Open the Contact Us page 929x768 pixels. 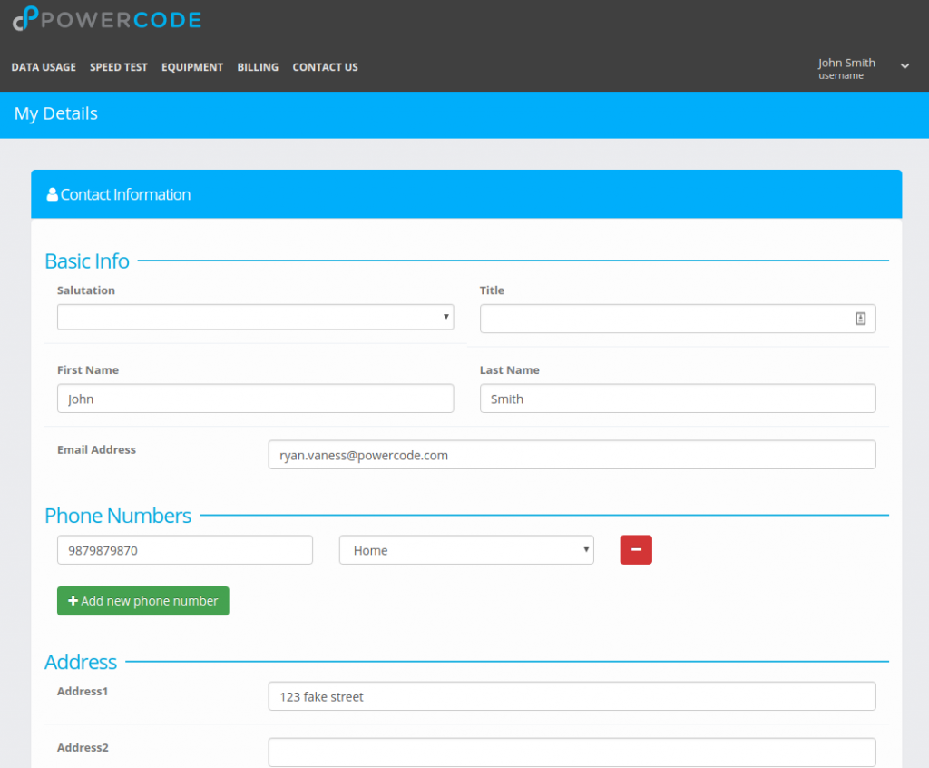(x=325, y=66)
